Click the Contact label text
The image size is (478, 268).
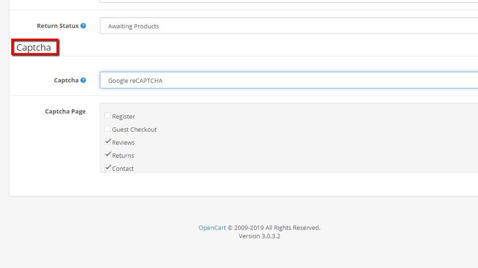pyautogui.click(x=123, y=168)
